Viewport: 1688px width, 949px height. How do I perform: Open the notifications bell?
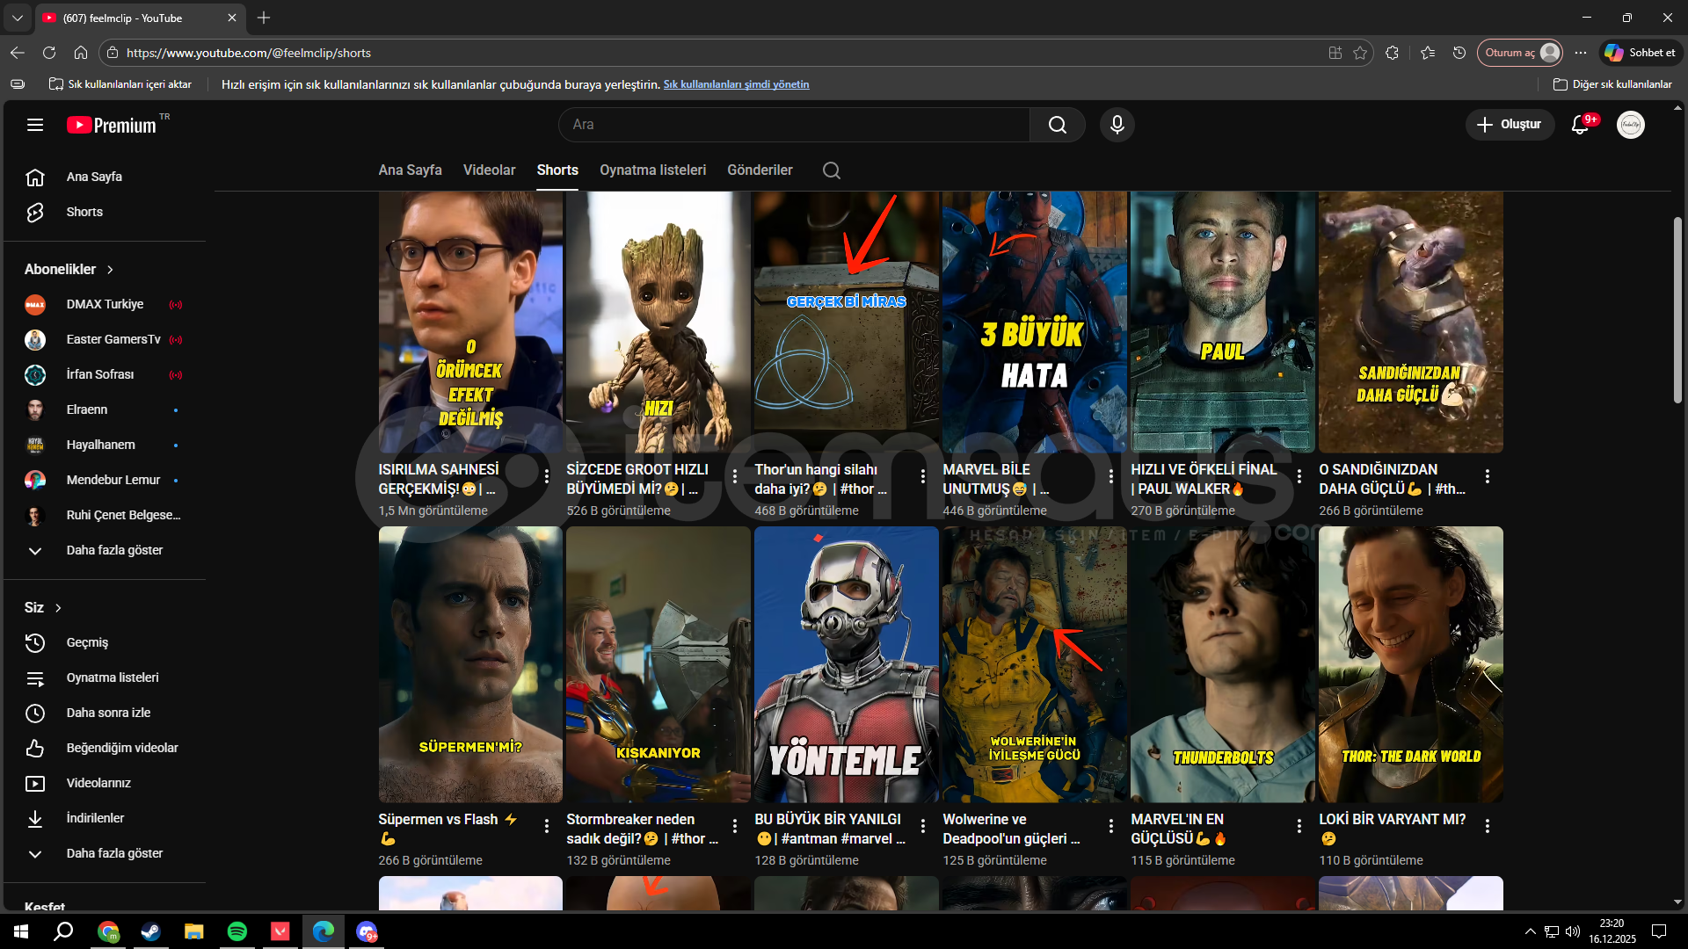point(1580,125)
